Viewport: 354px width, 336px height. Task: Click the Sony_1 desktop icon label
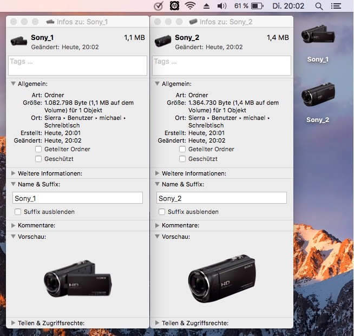point(318,59)
